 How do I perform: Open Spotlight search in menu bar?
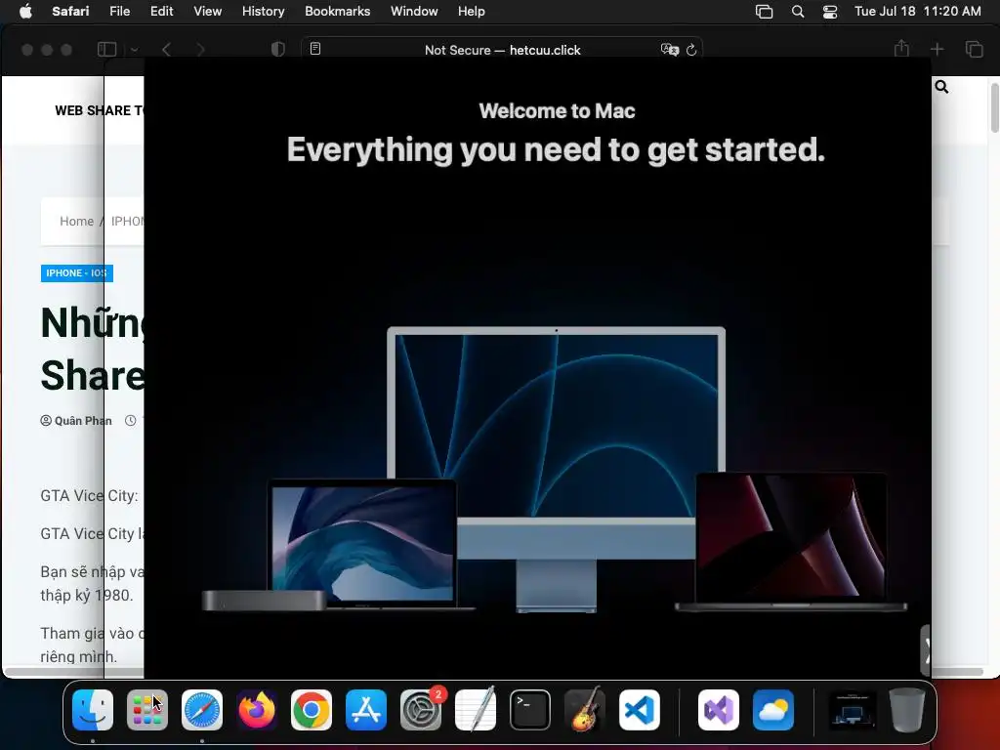797,12
